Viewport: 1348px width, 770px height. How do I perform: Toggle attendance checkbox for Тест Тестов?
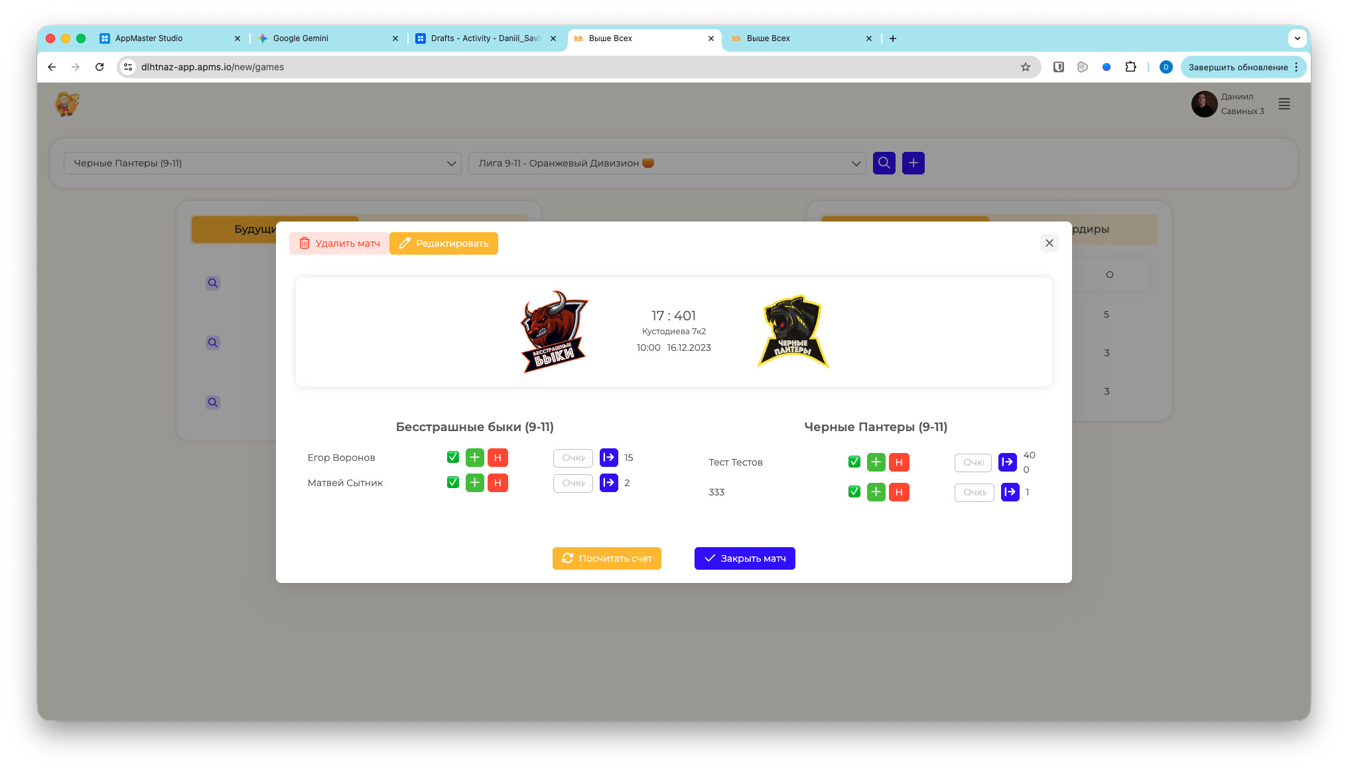pos(854,462)
